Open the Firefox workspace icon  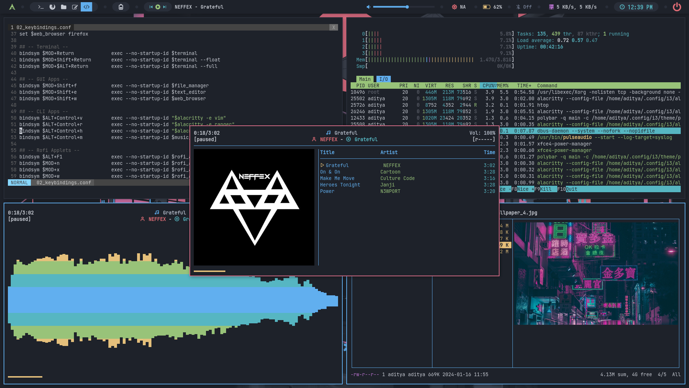[52, 7]
